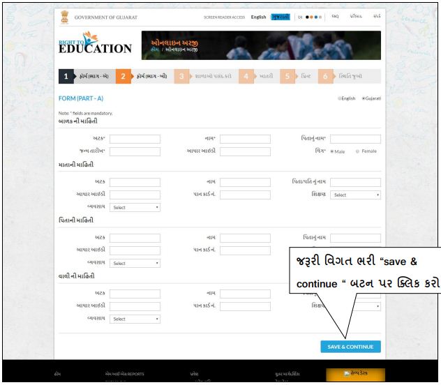Click guardian's name (નામ) input field
The image size is (441, 385).
(245, 294)
